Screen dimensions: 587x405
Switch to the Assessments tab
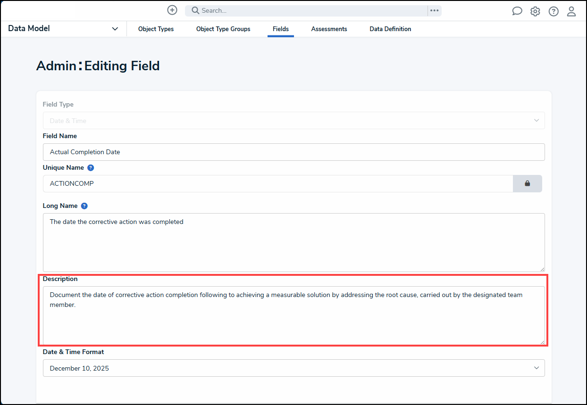coord(329,29)
